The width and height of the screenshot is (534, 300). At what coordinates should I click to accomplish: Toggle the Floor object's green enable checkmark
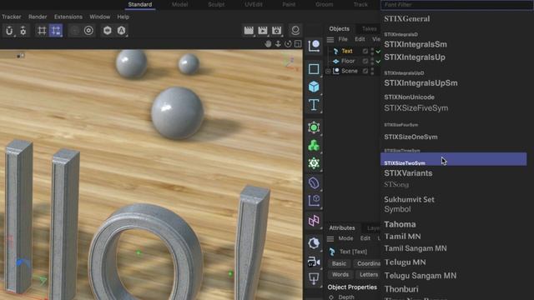click(x=378, y=61)
